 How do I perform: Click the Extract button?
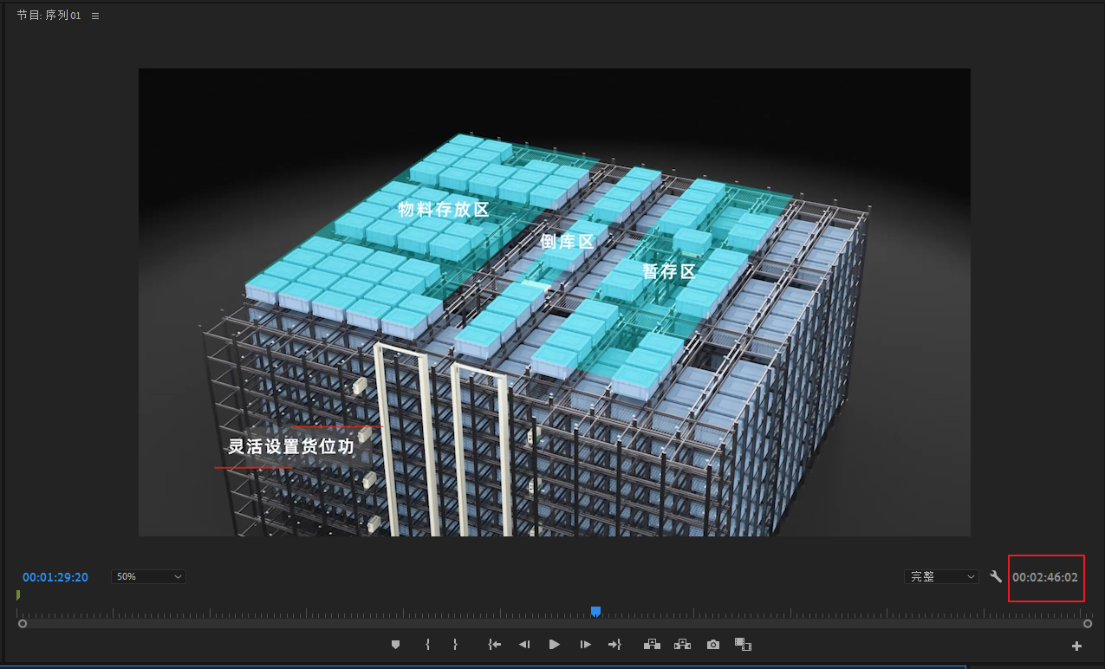682,645
